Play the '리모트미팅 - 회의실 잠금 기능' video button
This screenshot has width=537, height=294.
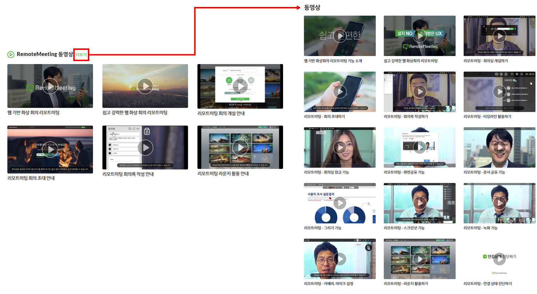[x=340, y=147]
